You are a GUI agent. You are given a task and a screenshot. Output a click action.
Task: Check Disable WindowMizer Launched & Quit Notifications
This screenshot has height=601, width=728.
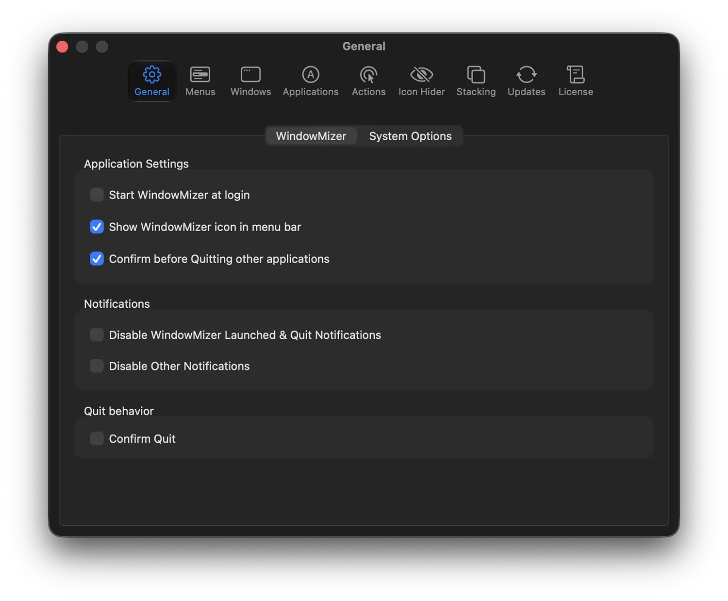coord(97,335)
